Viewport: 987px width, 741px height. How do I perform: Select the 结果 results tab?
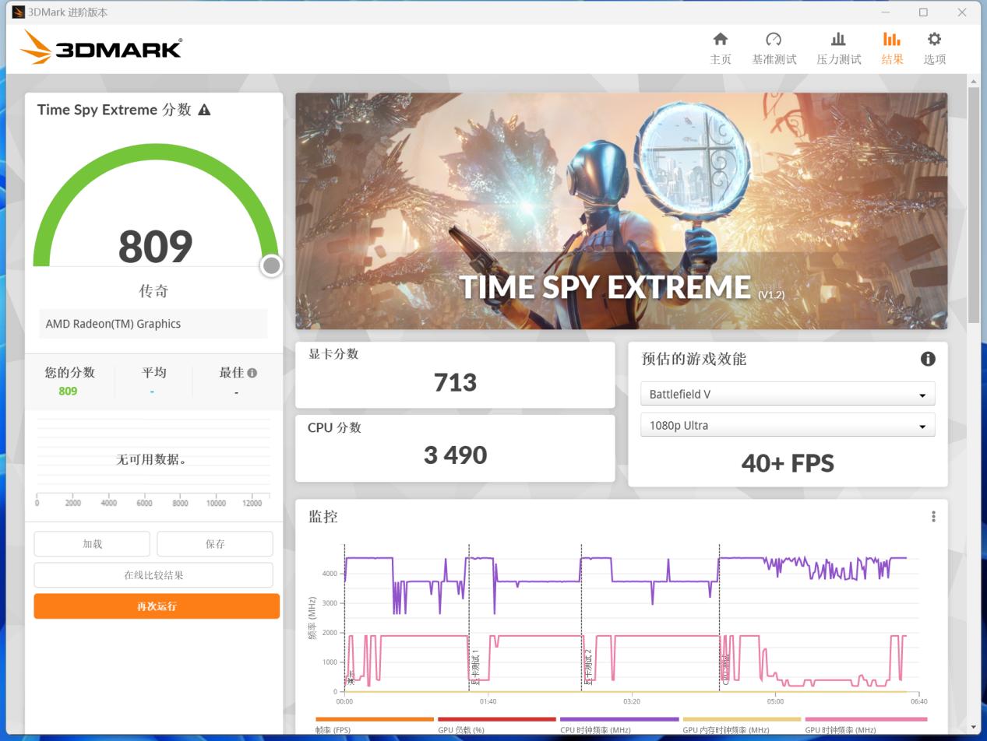(x=892, y=48)
